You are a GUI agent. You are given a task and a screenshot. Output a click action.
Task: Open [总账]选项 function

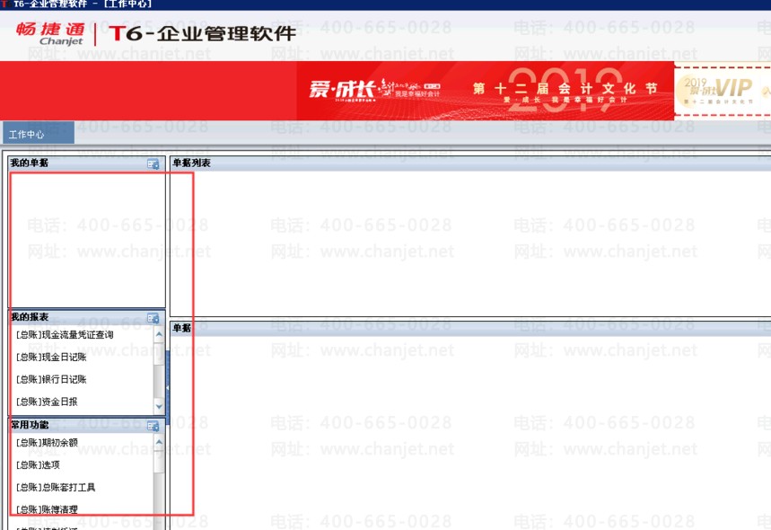[x=38, y=464]
